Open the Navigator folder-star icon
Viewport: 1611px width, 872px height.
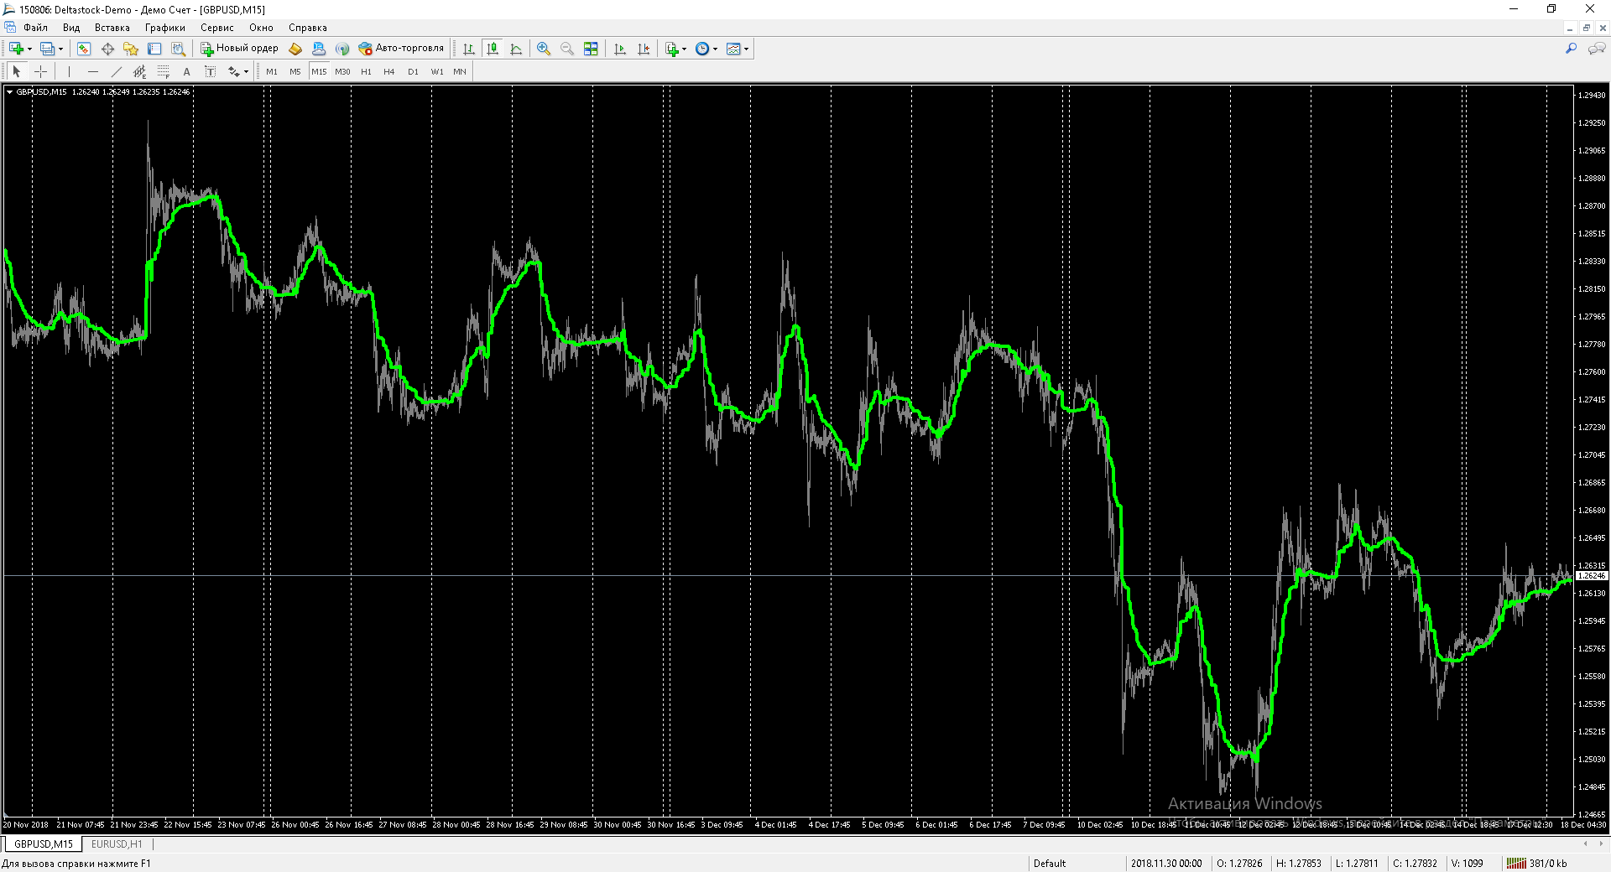click(131, 49)
